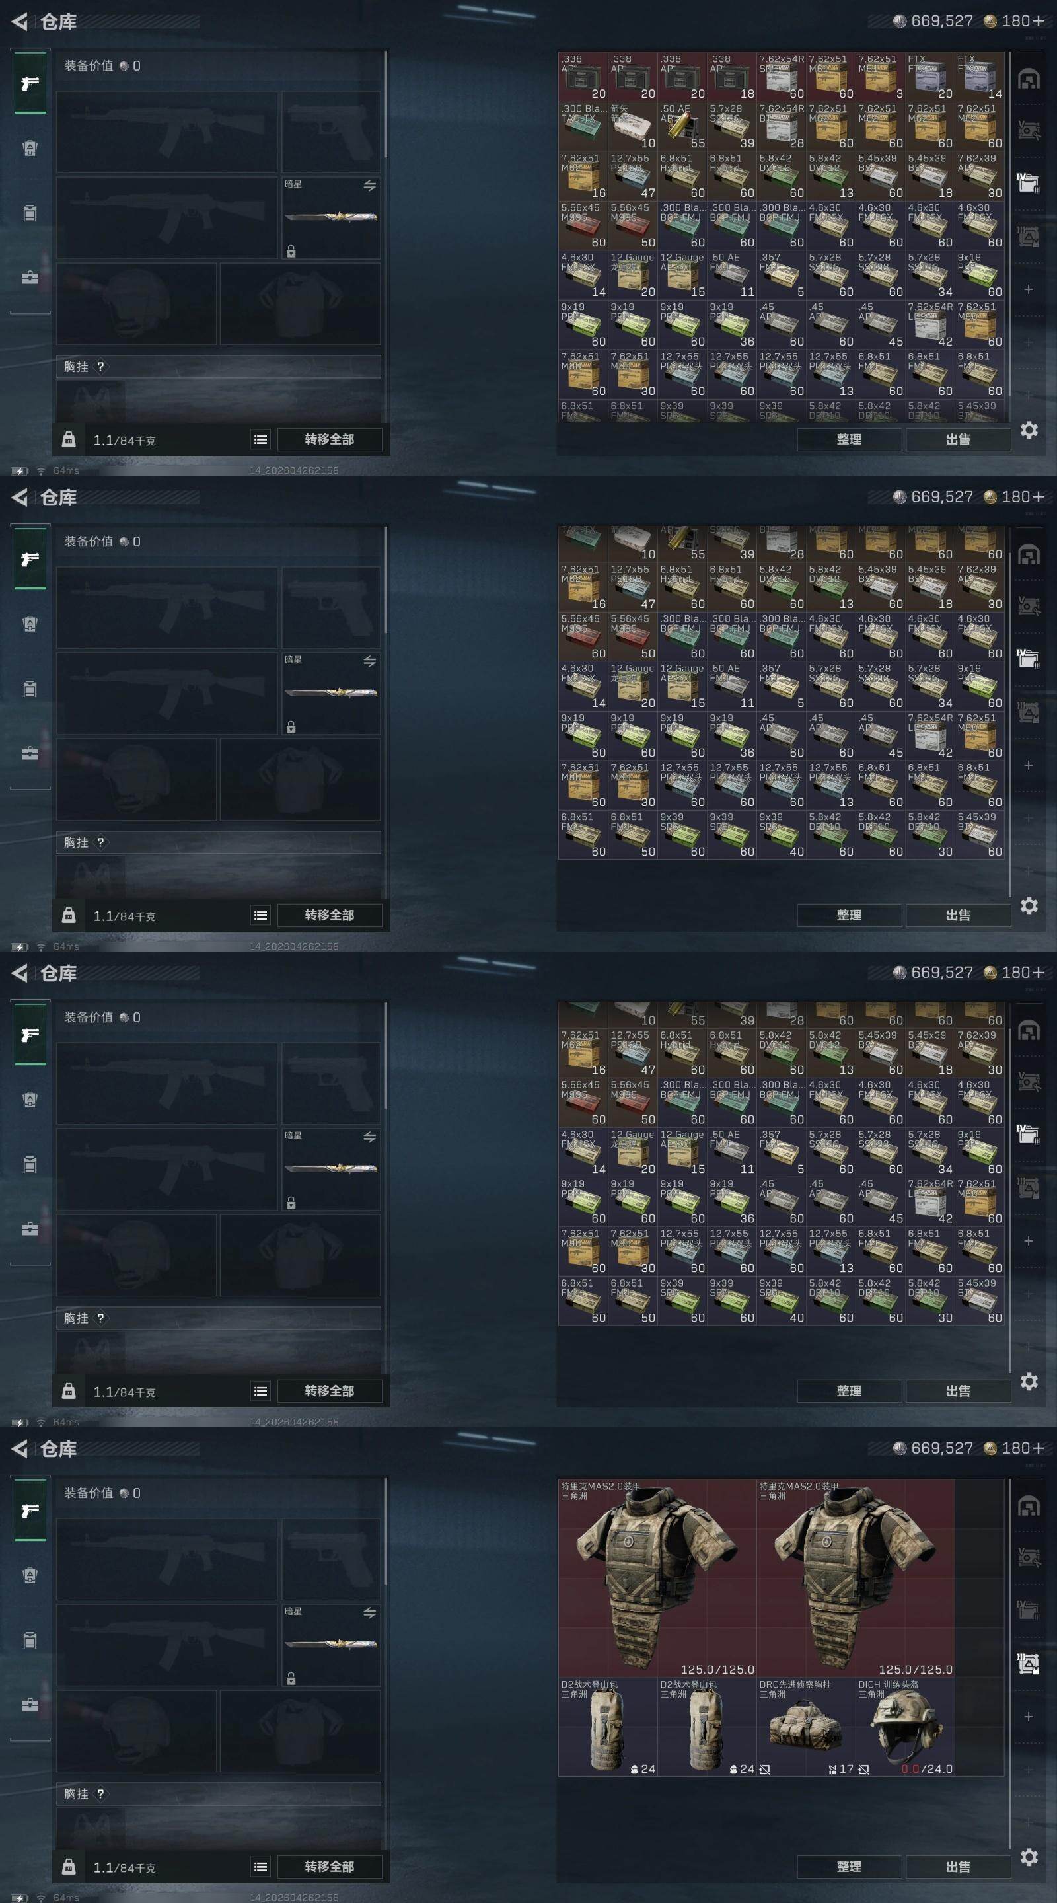Open briefcase tab icon on .338 AP ammo screen
This screenshot has height=1903, width=1057.
pos(30,278)
